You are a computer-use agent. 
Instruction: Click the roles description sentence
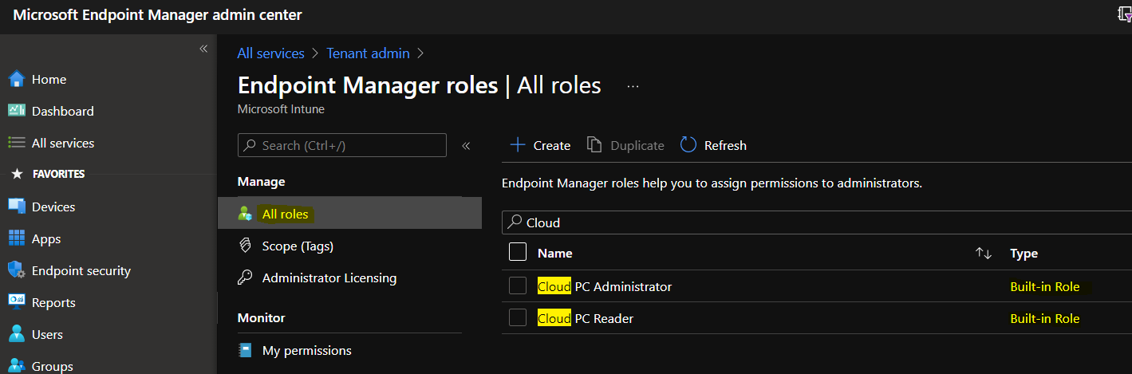point(712,183)
